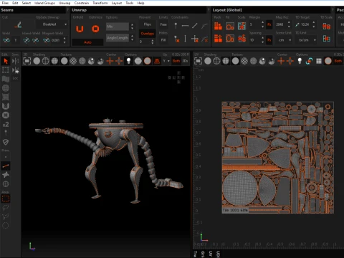
Task: Click the Auto unwrap button
Action: pos(87,42)
